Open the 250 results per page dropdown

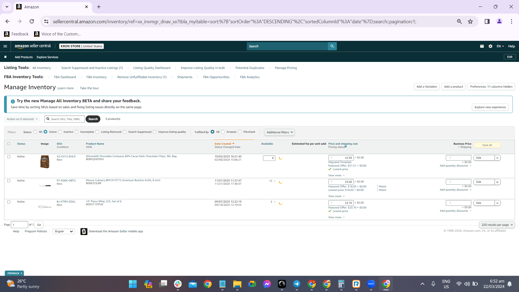497,225
